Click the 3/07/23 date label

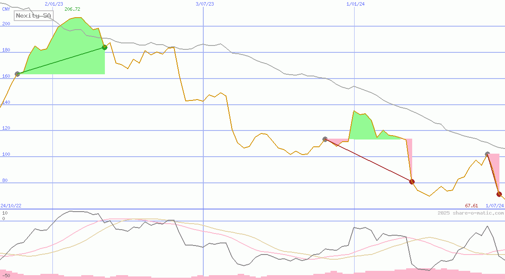click(205, 4)
